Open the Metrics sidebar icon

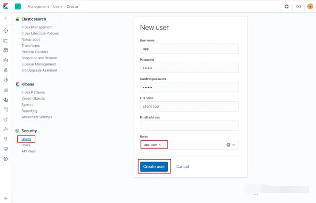(x=6, y=90)
